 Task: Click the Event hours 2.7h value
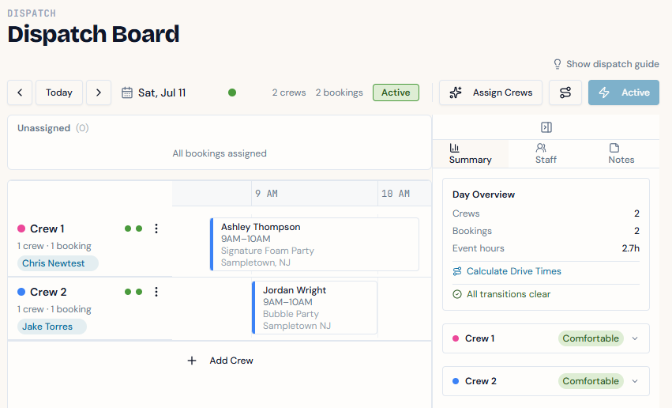pos(630,248)
